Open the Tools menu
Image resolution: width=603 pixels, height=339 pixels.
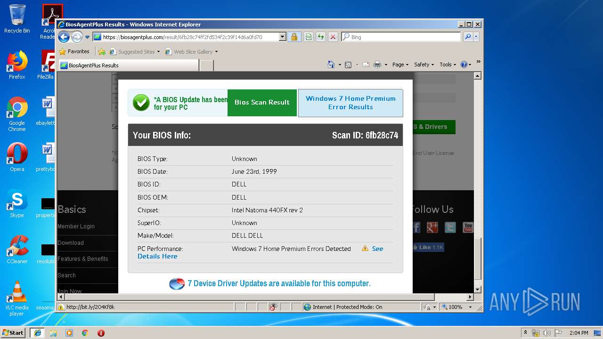click(x=448, y=65)
